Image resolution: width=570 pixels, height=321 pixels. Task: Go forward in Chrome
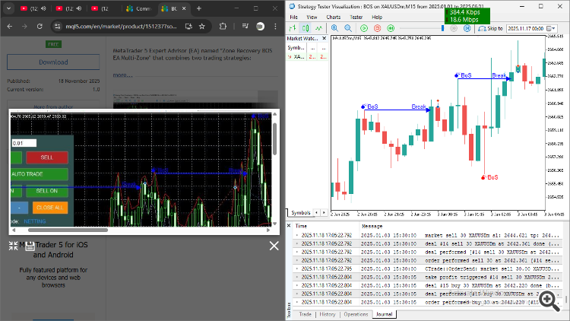[x=24, y=26]
